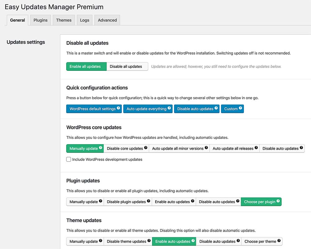Click help icon next to Disable theme updates

point(149,241)
